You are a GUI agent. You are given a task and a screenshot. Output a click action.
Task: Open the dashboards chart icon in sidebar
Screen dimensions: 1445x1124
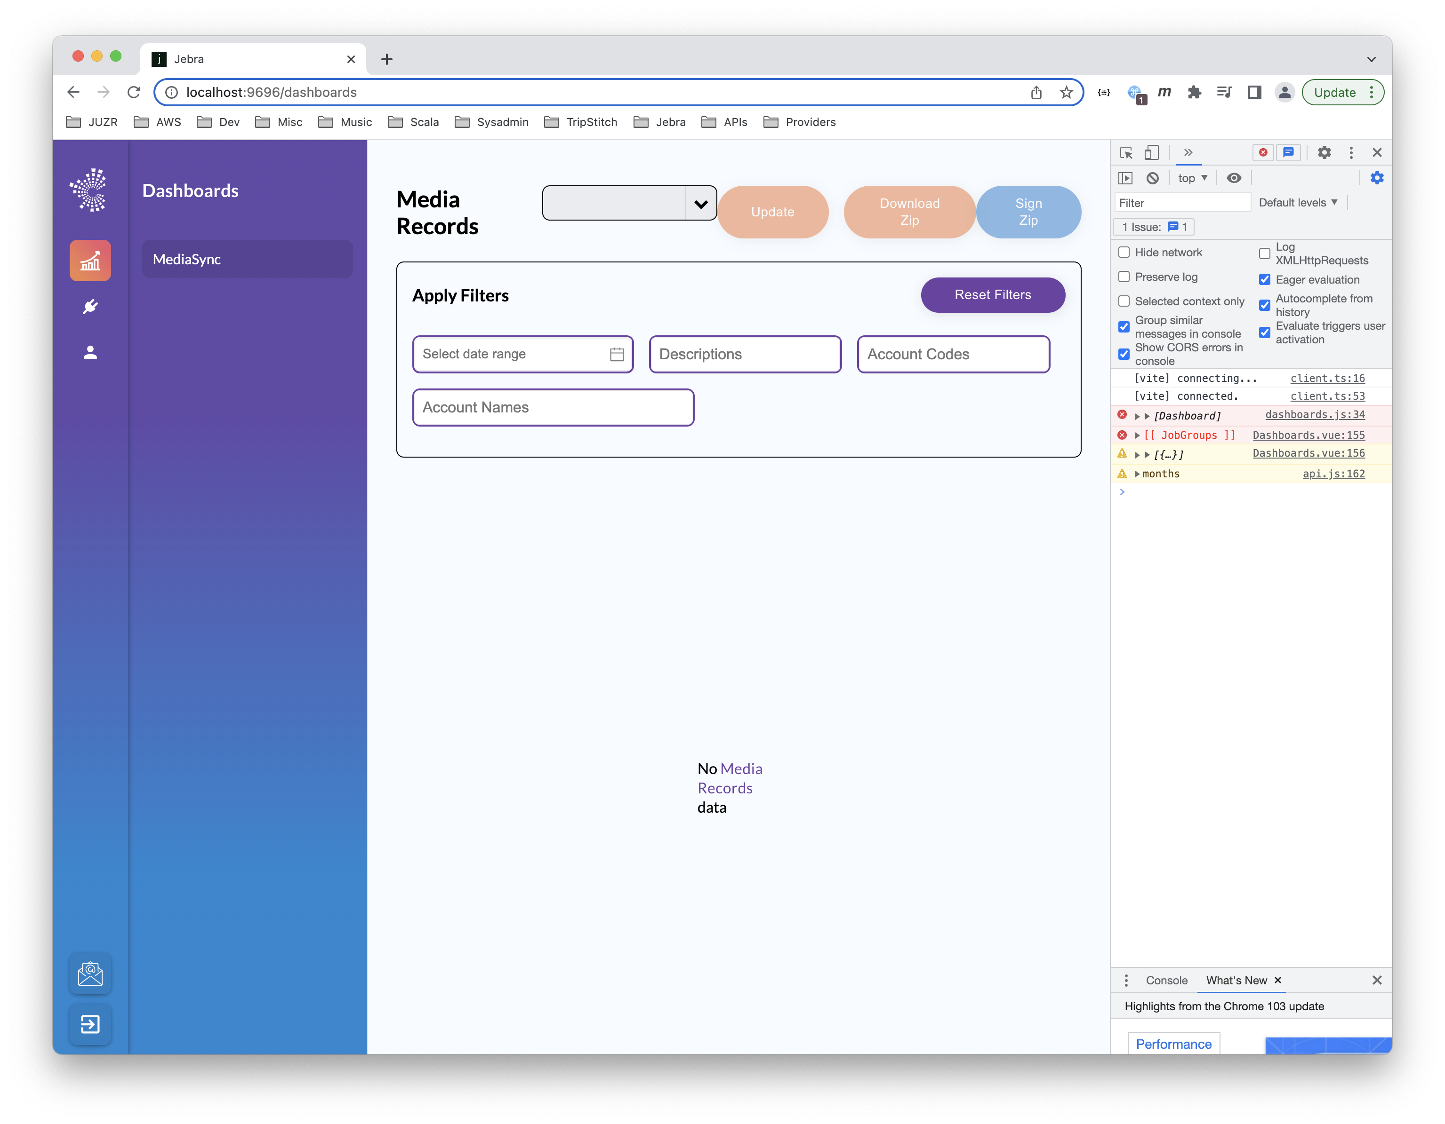coord(90,261)
